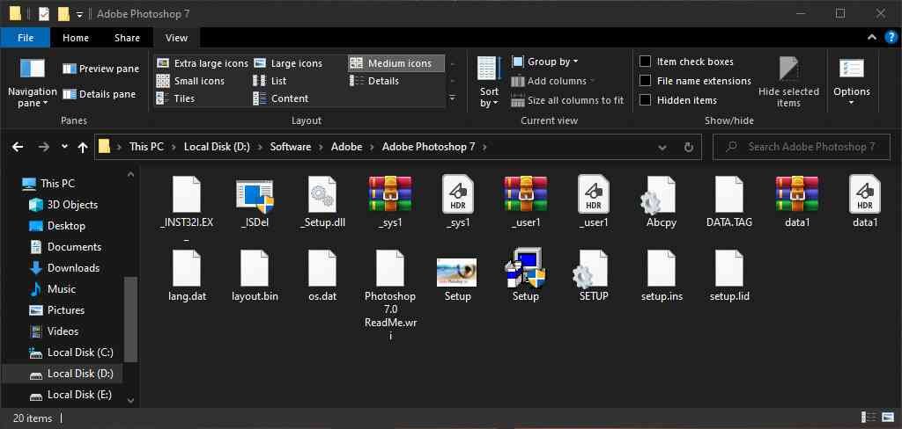Switch to Small icons layout
This screenshot has height=429, width=902.
coord(190,81)
